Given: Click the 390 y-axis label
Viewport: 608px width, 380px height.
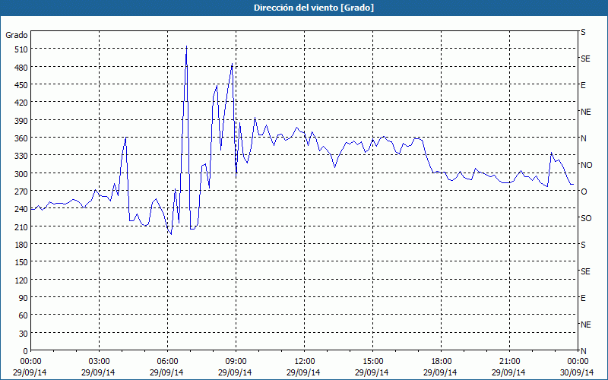Looking at the screenshot, I should point(21,121).
